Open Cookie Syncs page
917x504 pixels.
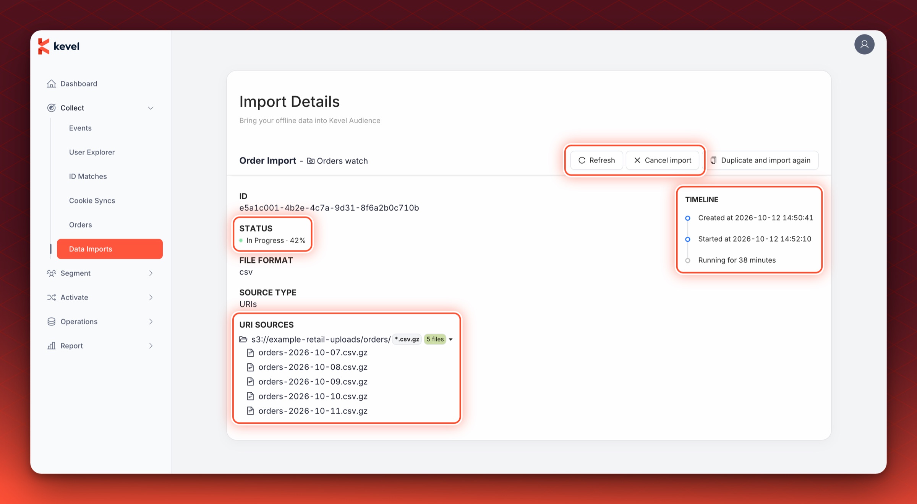tap(92, 200)
